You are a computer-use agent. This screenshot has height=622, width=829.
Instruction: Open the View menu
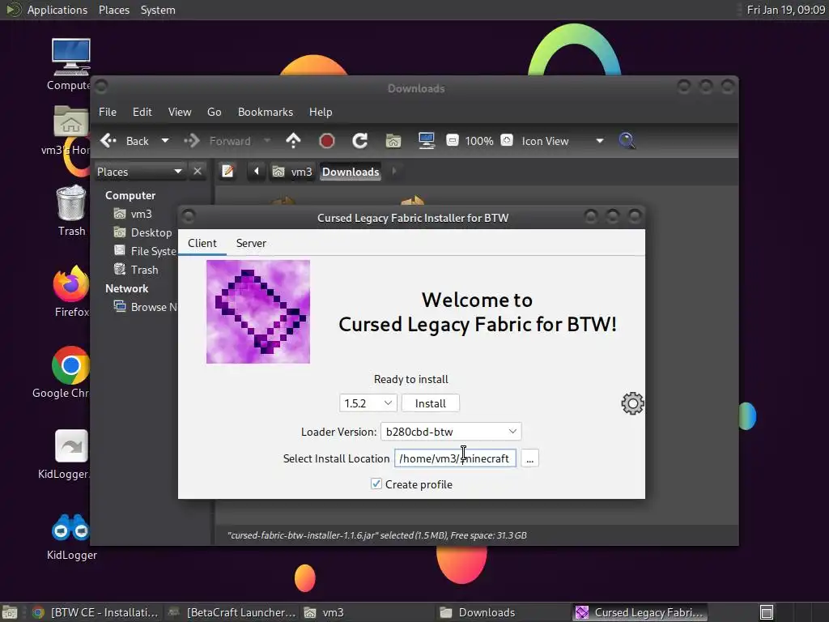[180, 112]
